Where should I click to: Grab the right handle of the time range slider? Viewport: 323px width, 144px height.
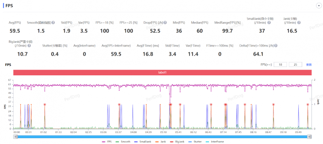tap(309, 137)
